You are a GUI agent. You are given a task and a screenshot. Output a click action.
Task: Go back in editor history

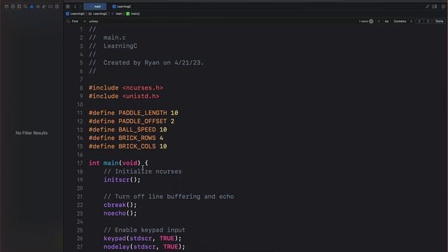coord(75,6)
